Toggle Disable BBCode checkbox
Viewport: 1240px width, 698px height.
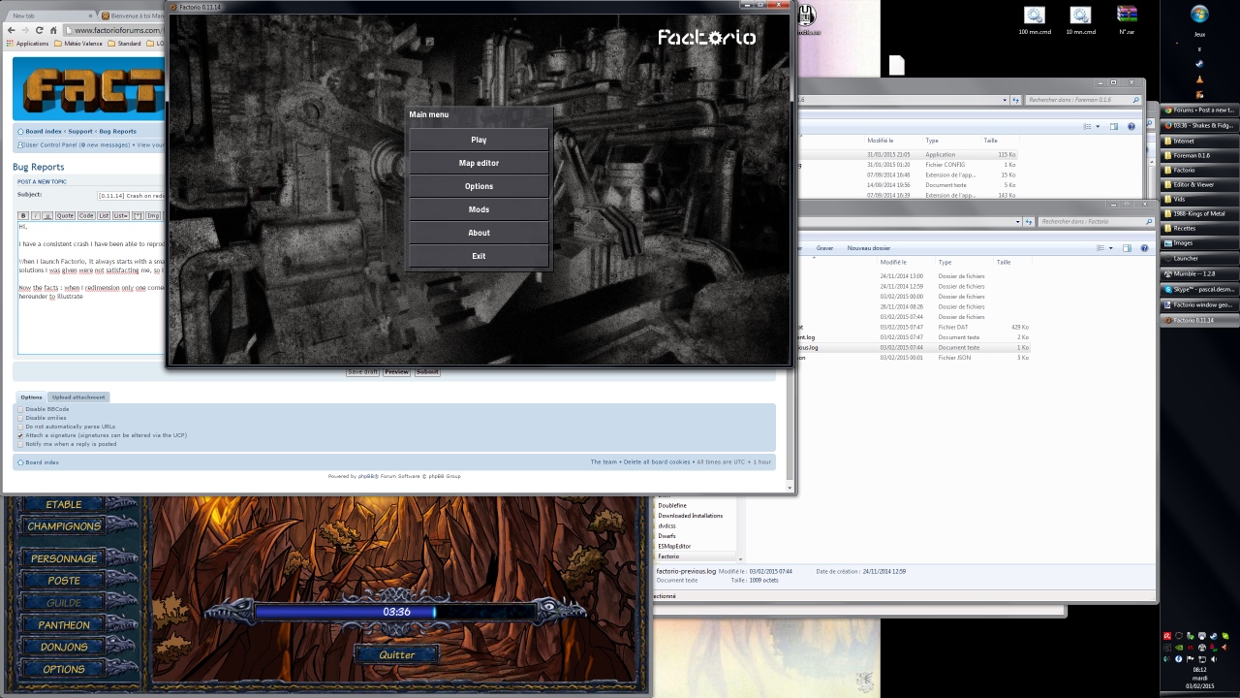(20, 409)
